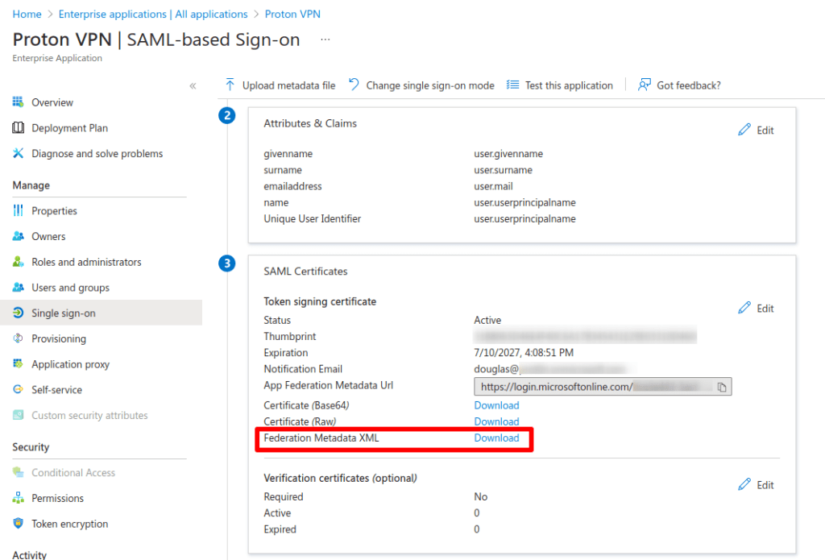This screenshot has height=560, width=825.
Task: Open Diagnose and solve problems
Action: coord(97,154)
